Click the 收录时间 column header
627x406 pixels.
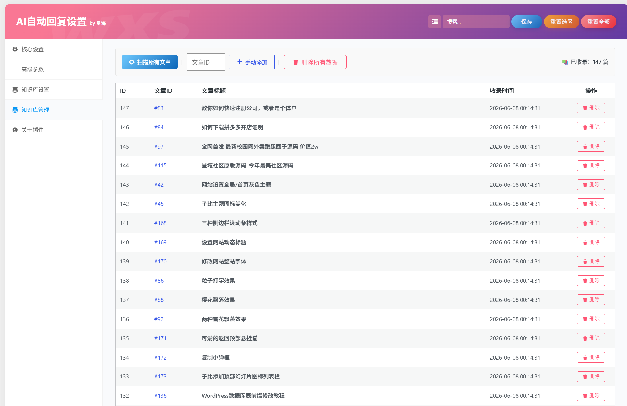click(502, 91)
